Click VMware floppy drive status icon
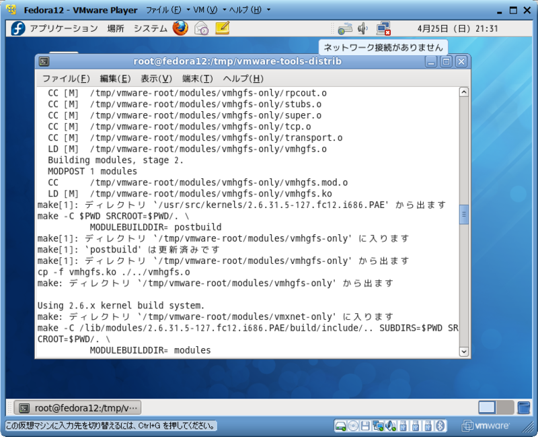 coord(365,426)
